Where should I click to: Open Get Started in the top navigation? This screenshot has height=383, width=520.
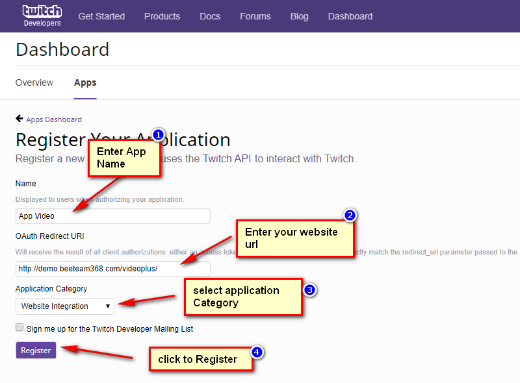tap(101, 16)
